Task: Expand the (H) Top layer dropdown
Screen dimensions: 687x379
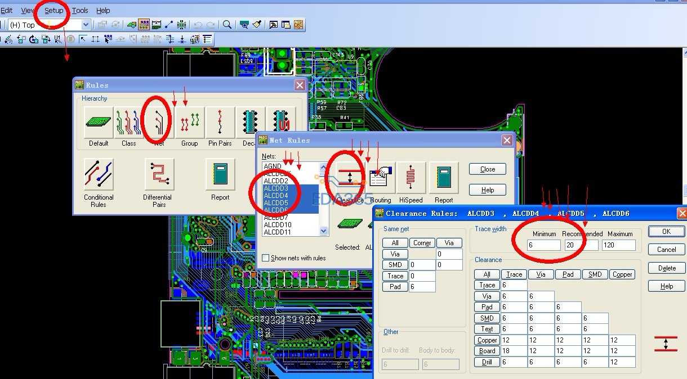Action: [x=86, y=25]
